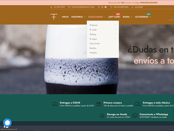This screenshot has height=131, width=174.
Task: Click the WhatsApp icon
Action: click(135, 116)
